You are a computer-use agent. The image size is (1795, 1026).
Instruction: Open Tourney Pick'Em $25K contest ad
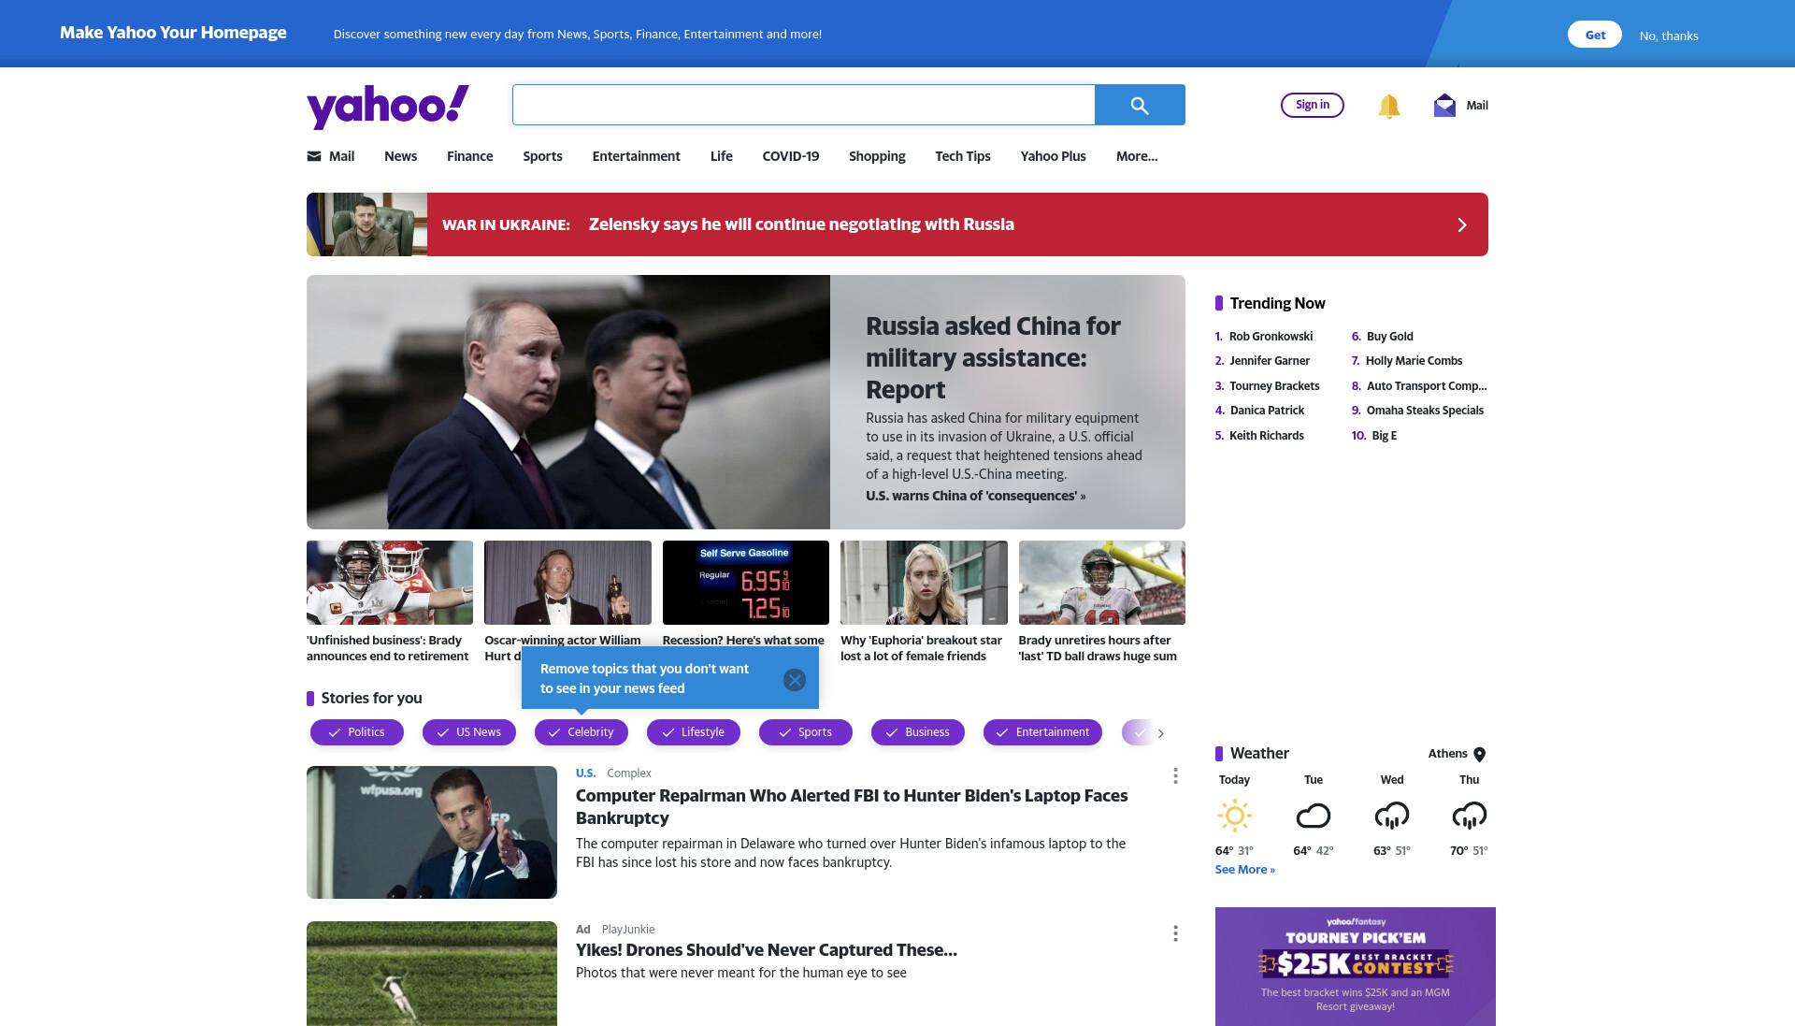(1356, 966)
